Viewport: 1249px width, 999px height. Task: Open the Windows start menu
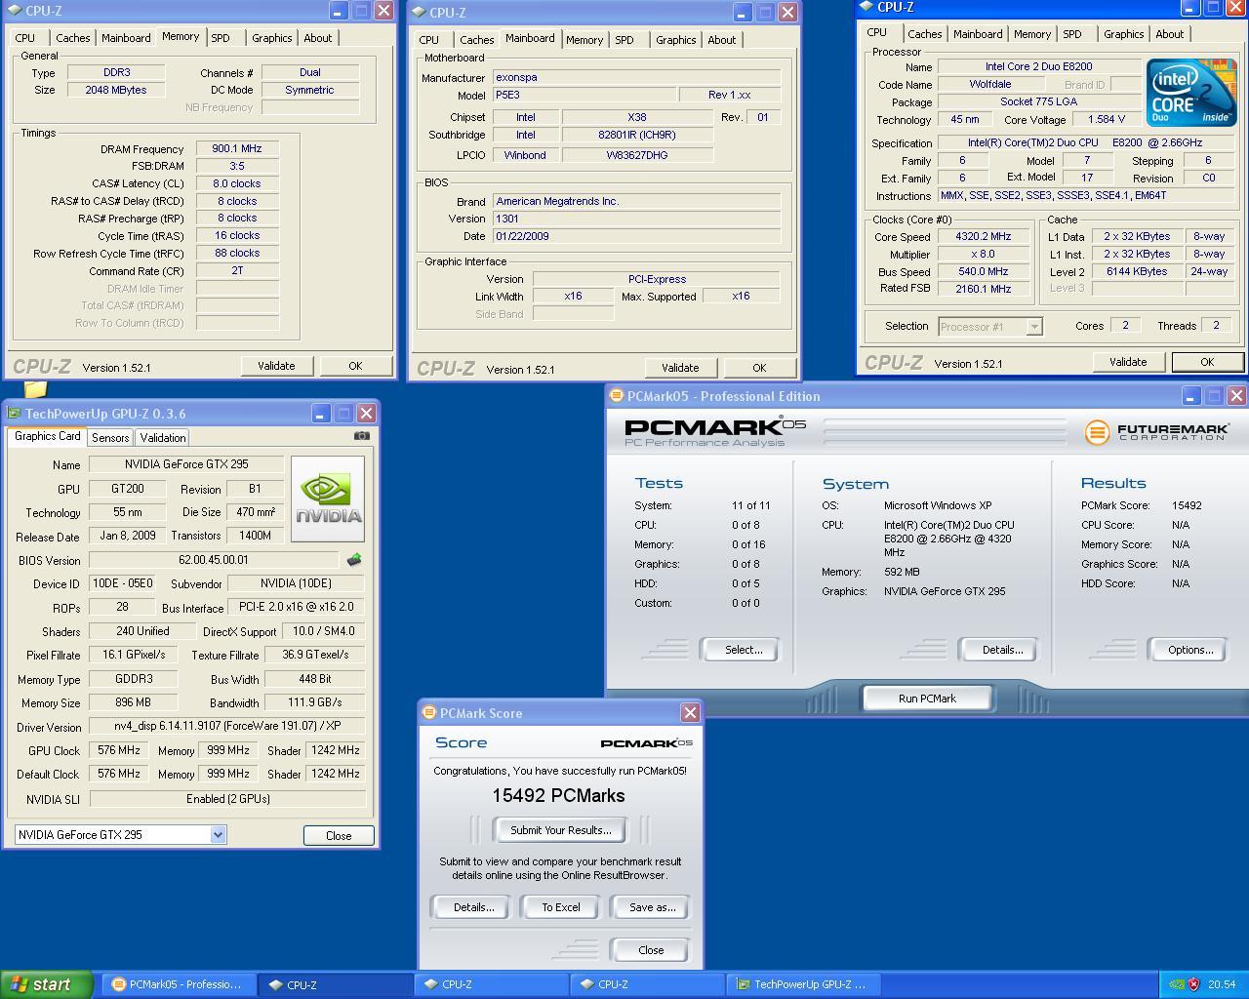[x=47, y=984]
